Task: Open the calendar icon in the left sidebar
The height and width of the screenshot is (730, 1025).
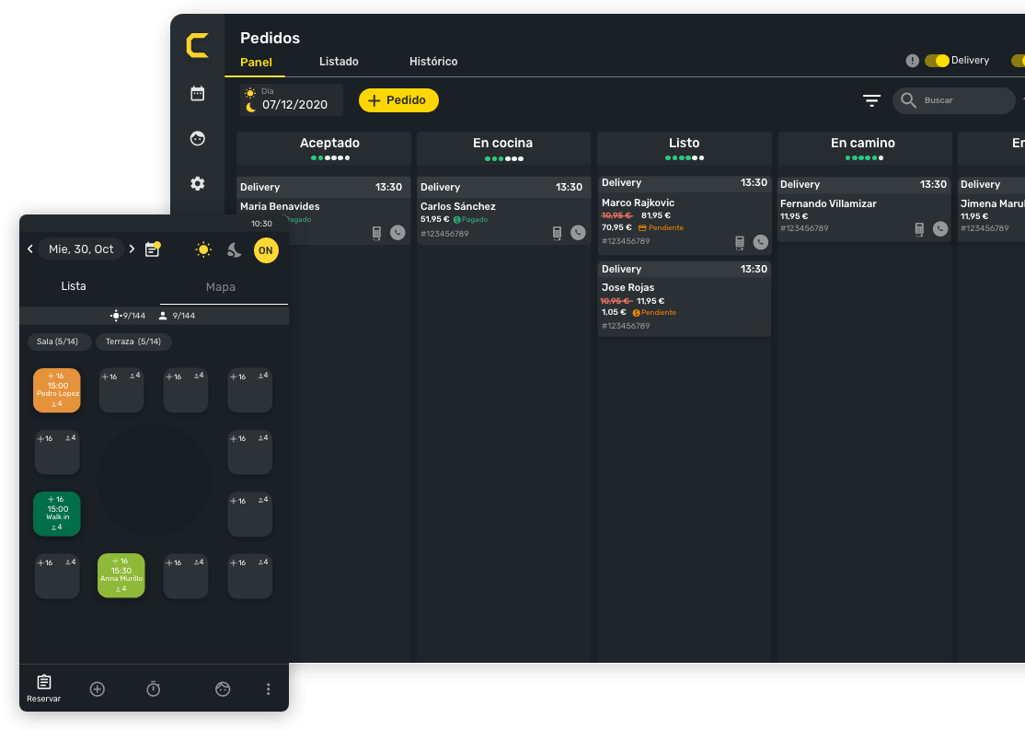Action: 197,93
